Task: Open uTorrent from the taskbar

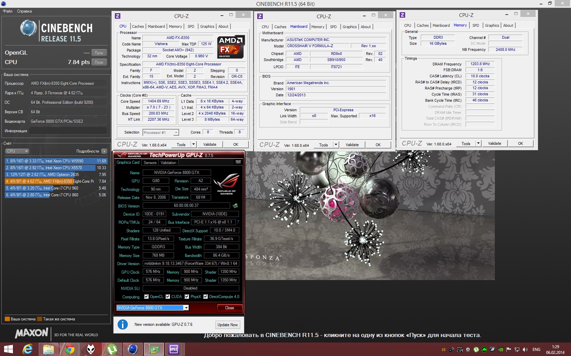Action: [x=112, y=349]
